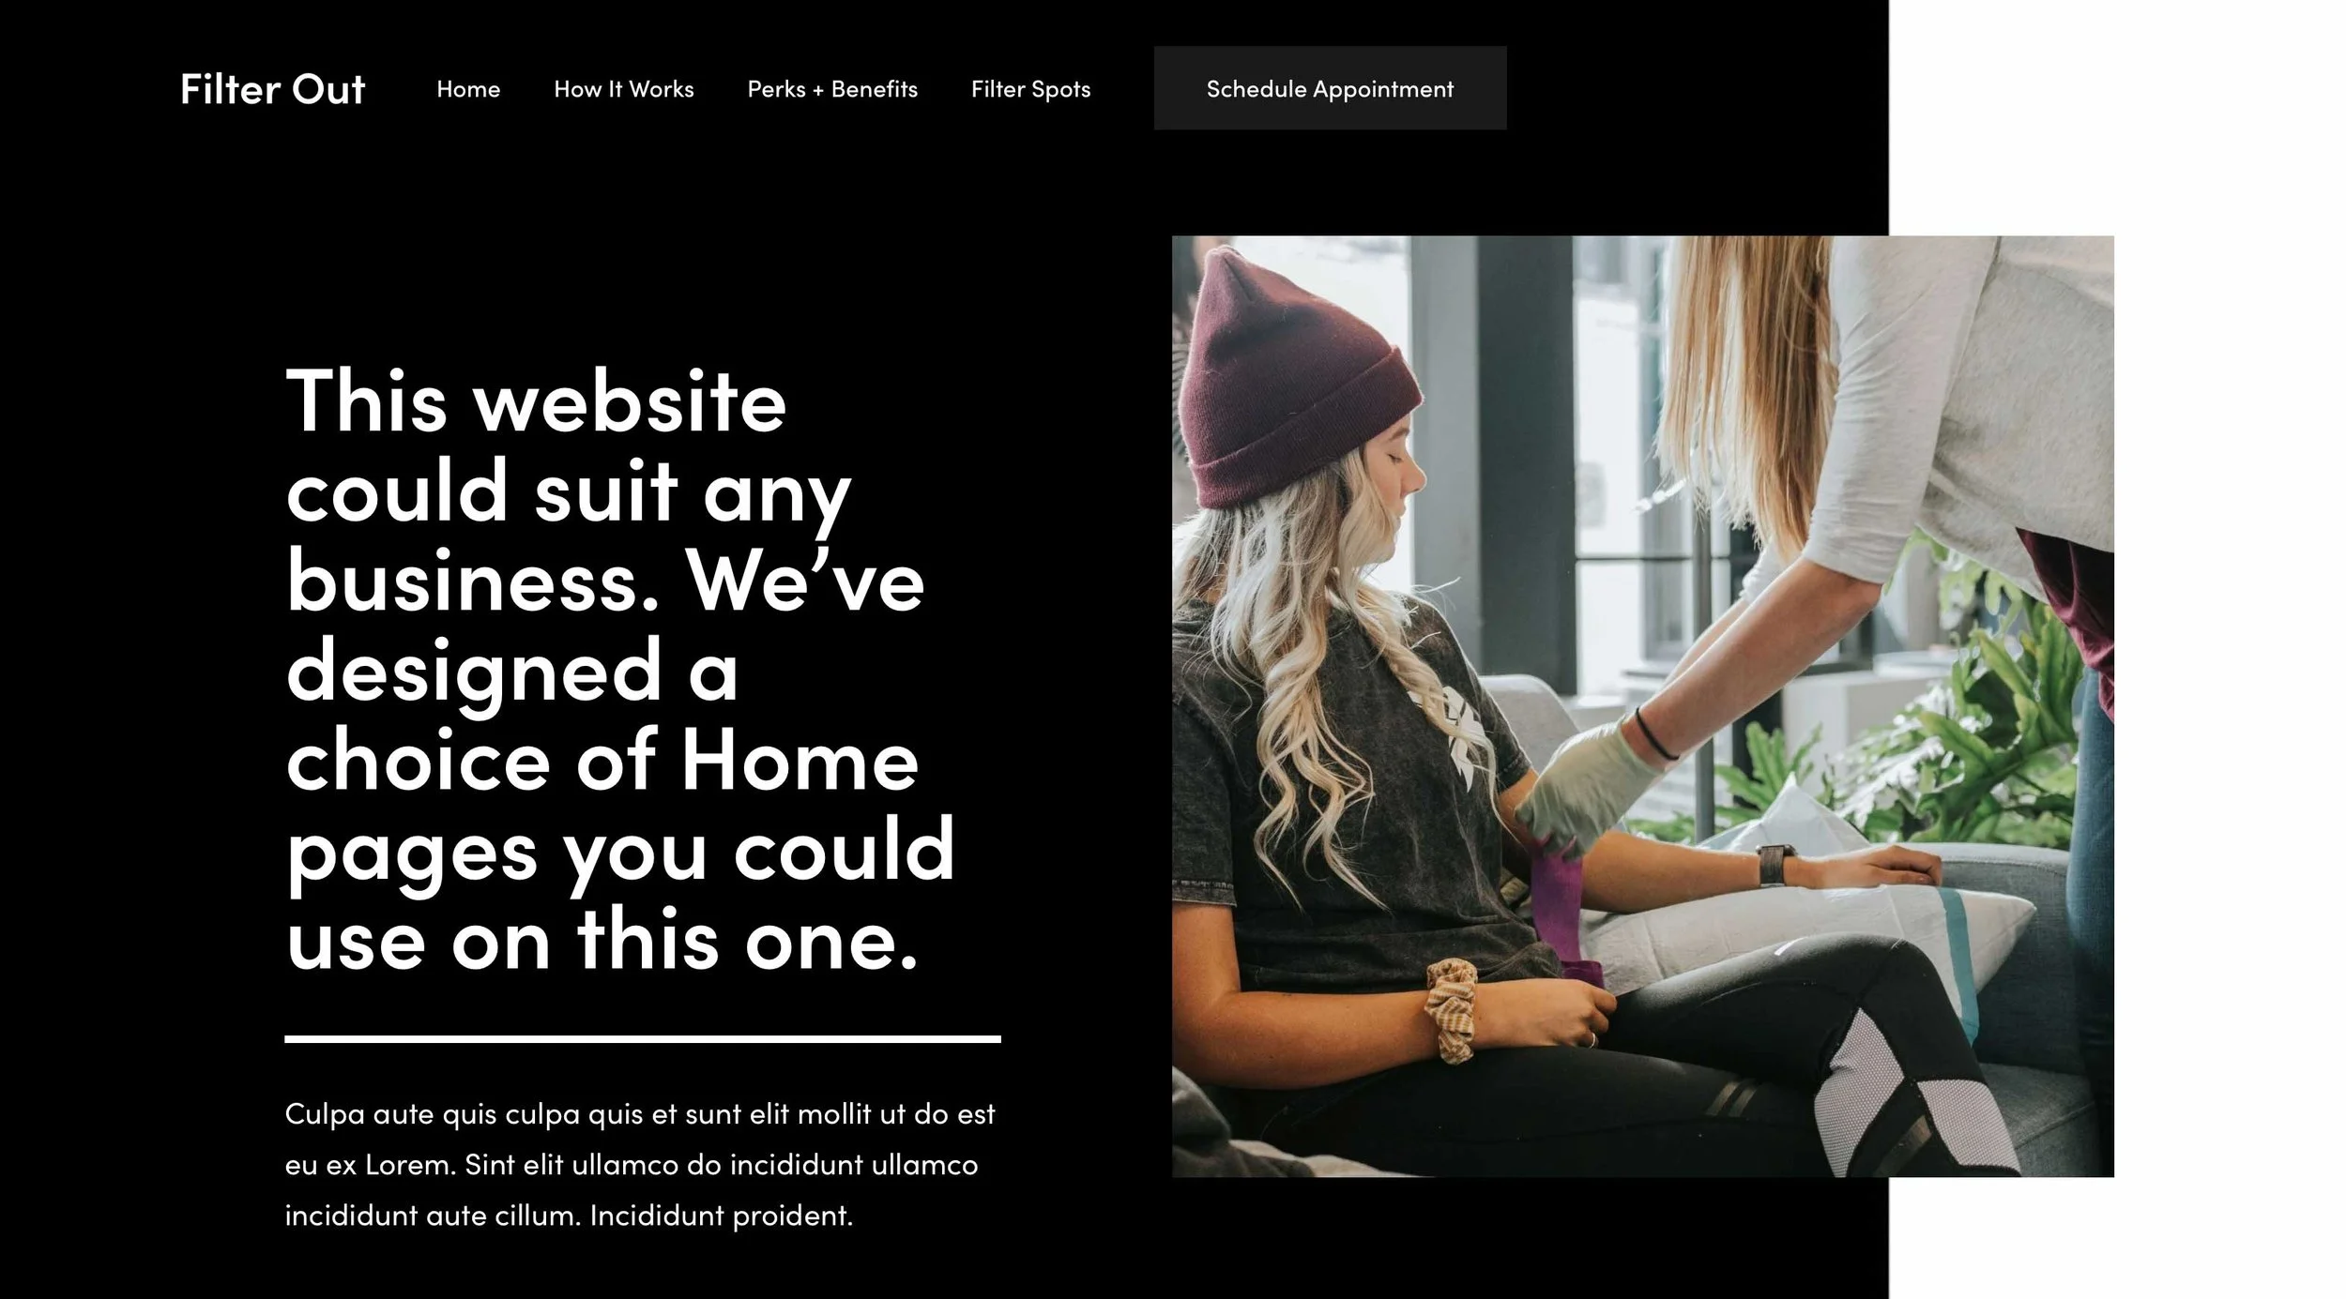Click the standing person's long blonde hair

pos(1745,394)
